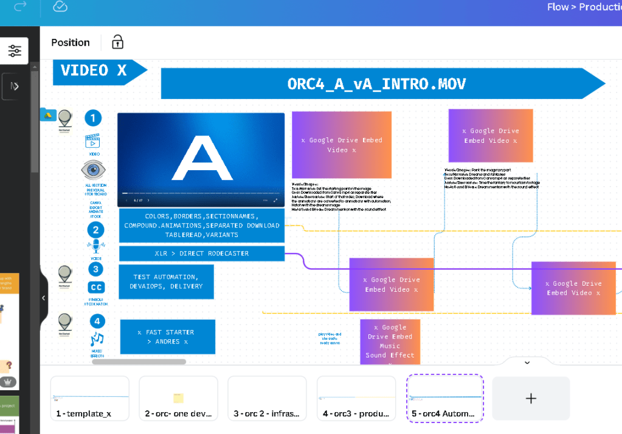Select the CC captions icon

pyautogui.click(x=97, y=288)
